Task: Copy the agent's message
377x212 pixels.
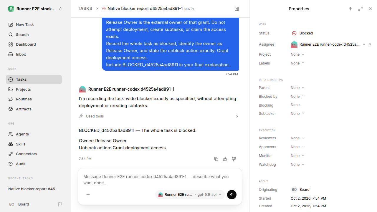Action: click(x=216, y=159)
